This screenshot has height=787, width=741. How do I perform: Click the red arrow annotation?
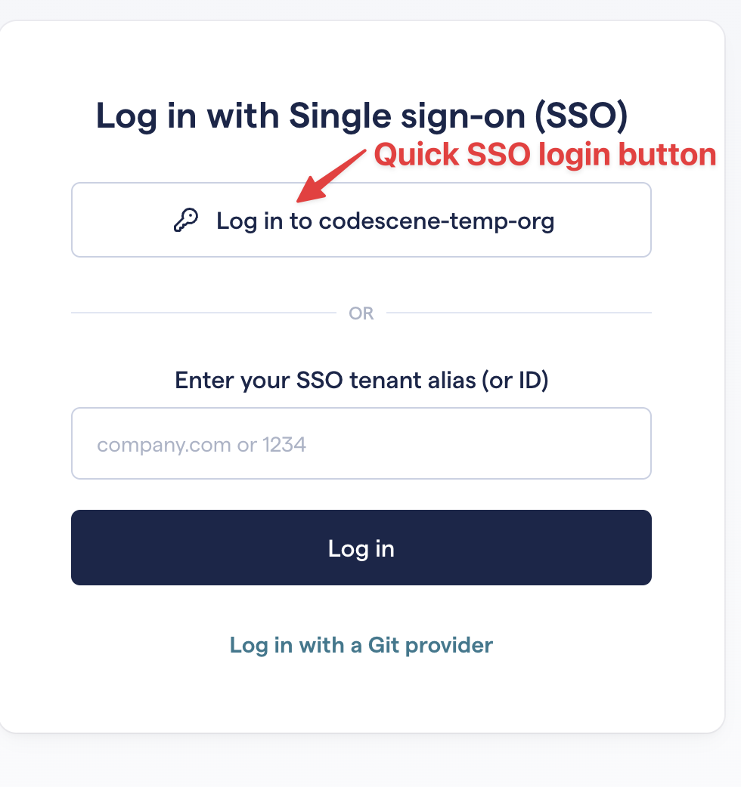333,174
